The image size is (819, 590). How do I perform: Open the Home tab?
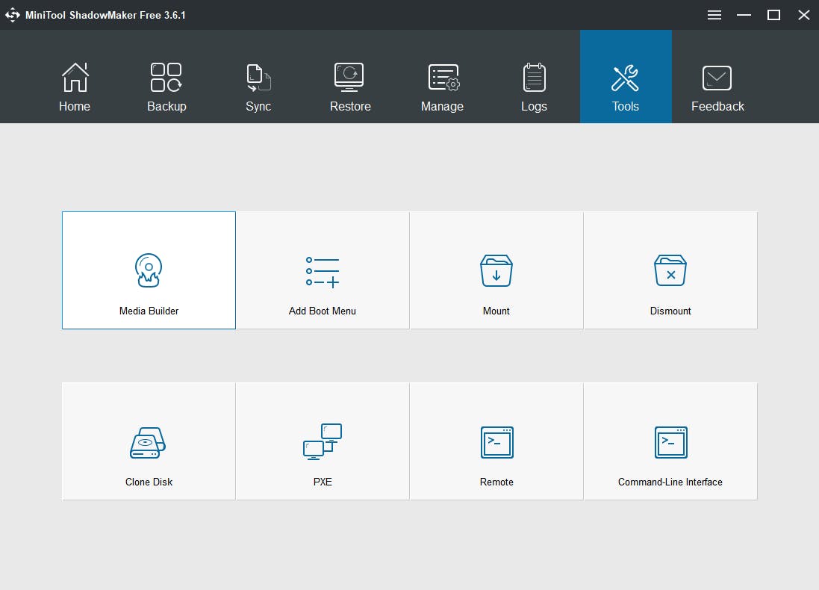click(75, 77)
